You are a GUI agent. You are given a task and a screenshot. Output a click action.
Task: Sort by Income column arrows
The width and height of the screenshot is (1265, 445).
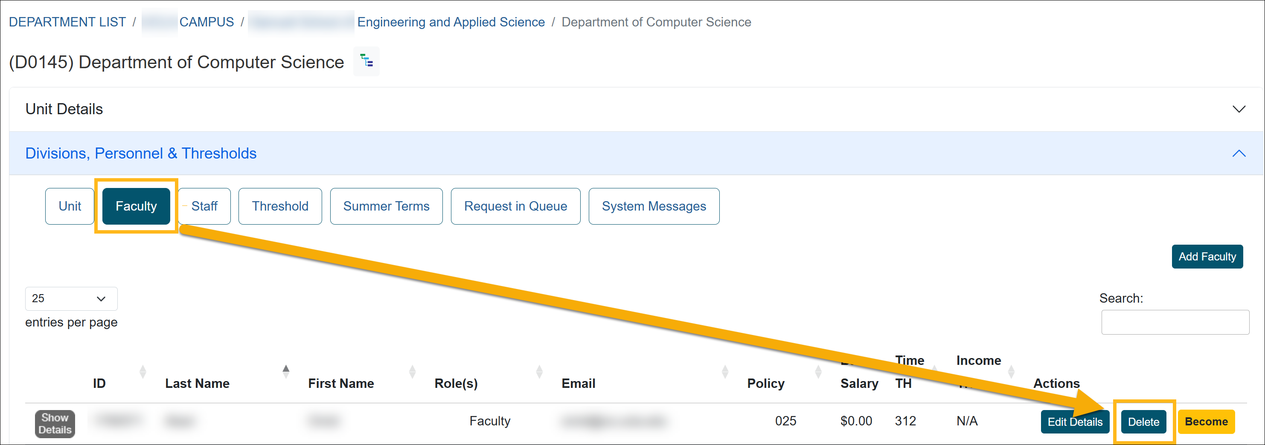1011,371
